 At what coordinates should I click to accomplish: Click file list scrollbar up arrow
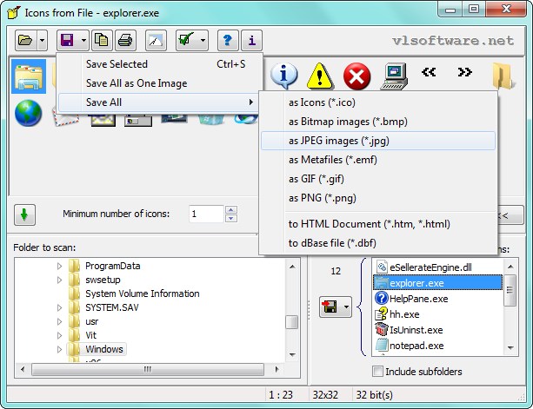coord(510,267)
